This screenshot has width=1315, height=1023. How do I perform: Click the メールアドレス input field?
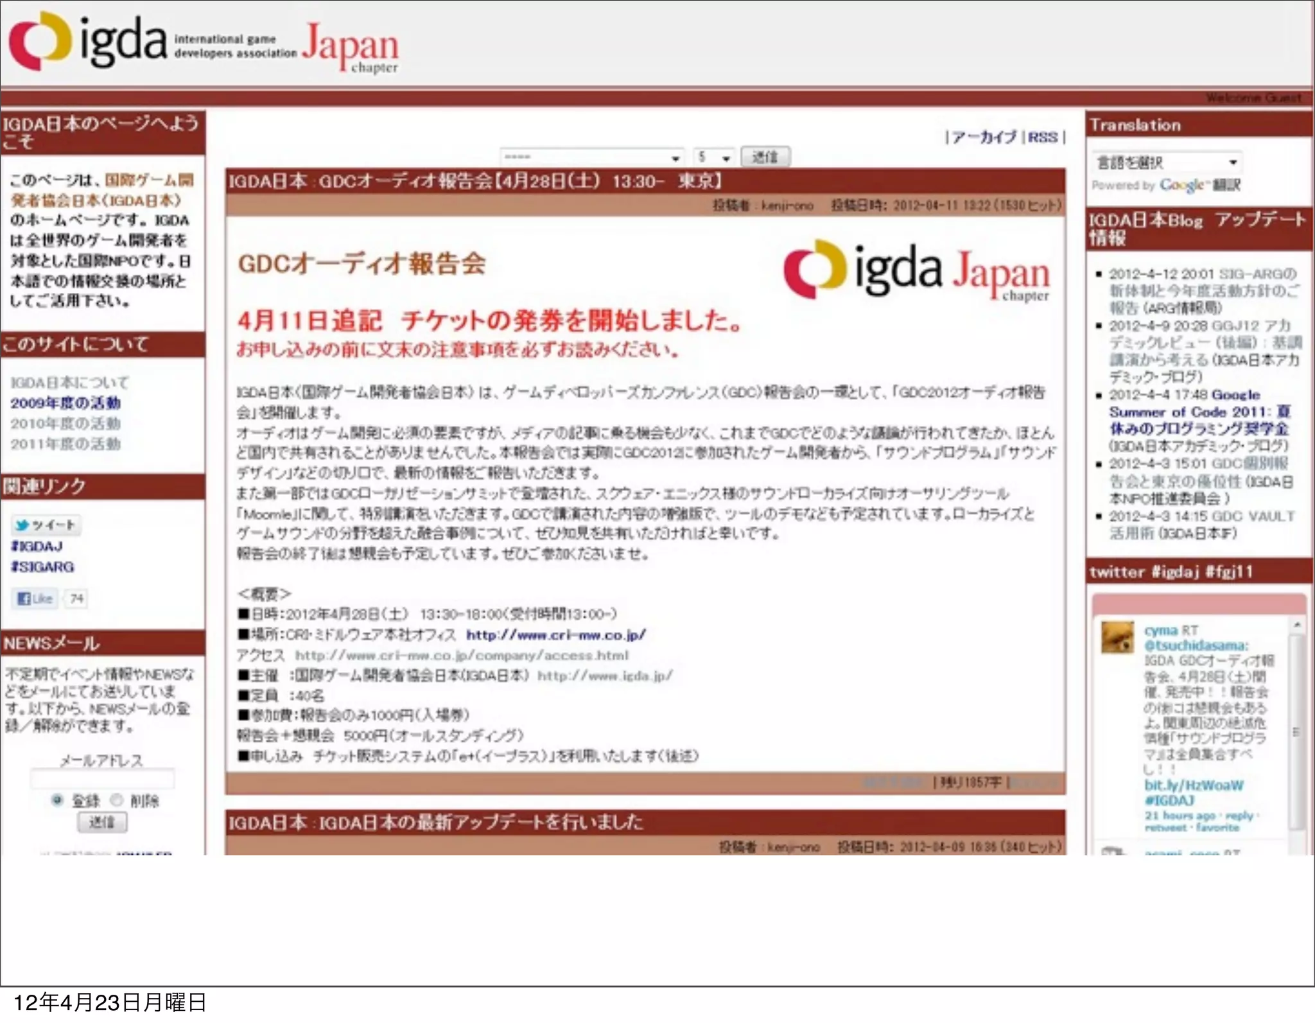click(102, 780)
